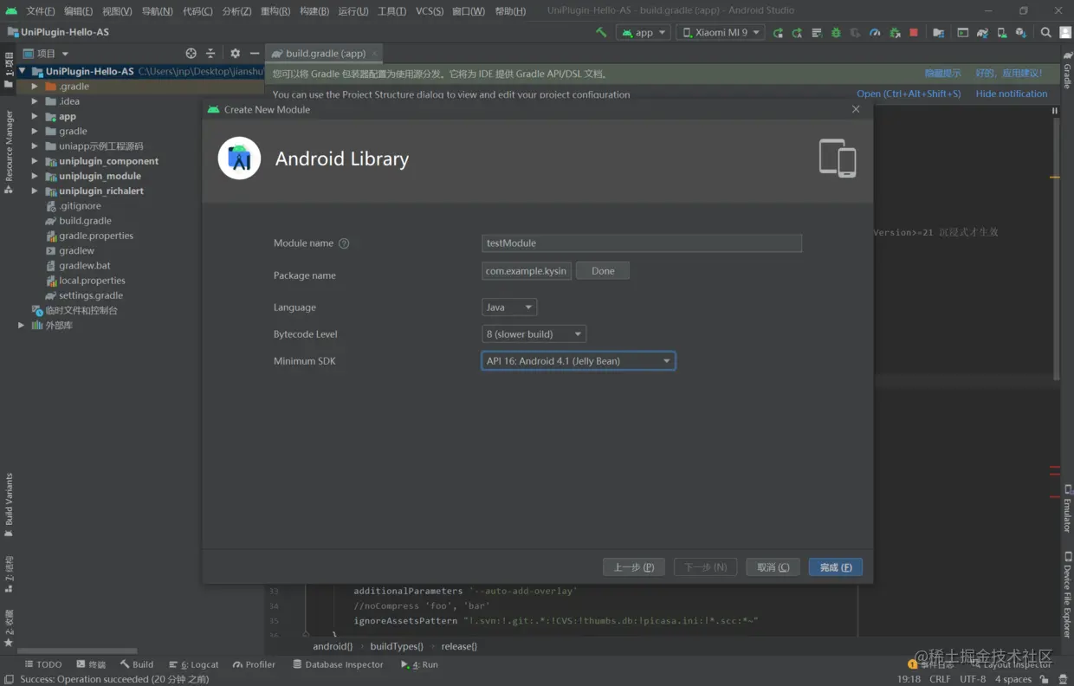Open the 构建(B) menu
The image size is (1074, 686).
pos(314,11)
